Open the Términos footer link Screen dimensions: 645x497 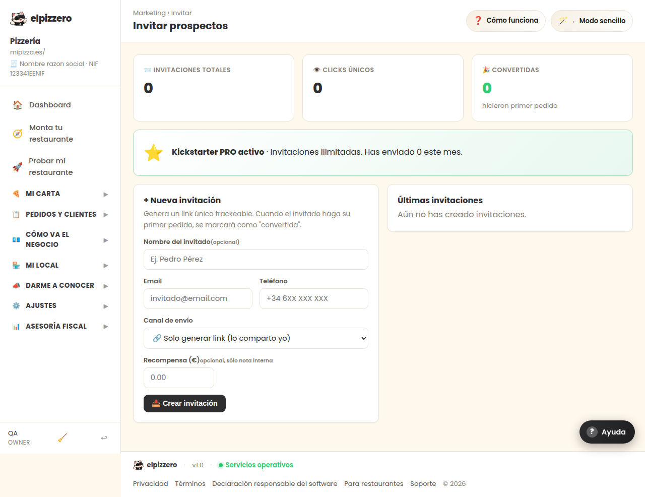pyautogui.click(x=190, y=484)
